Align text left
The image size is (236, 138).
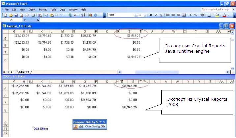pyautogui.click(x=168, y=15)
